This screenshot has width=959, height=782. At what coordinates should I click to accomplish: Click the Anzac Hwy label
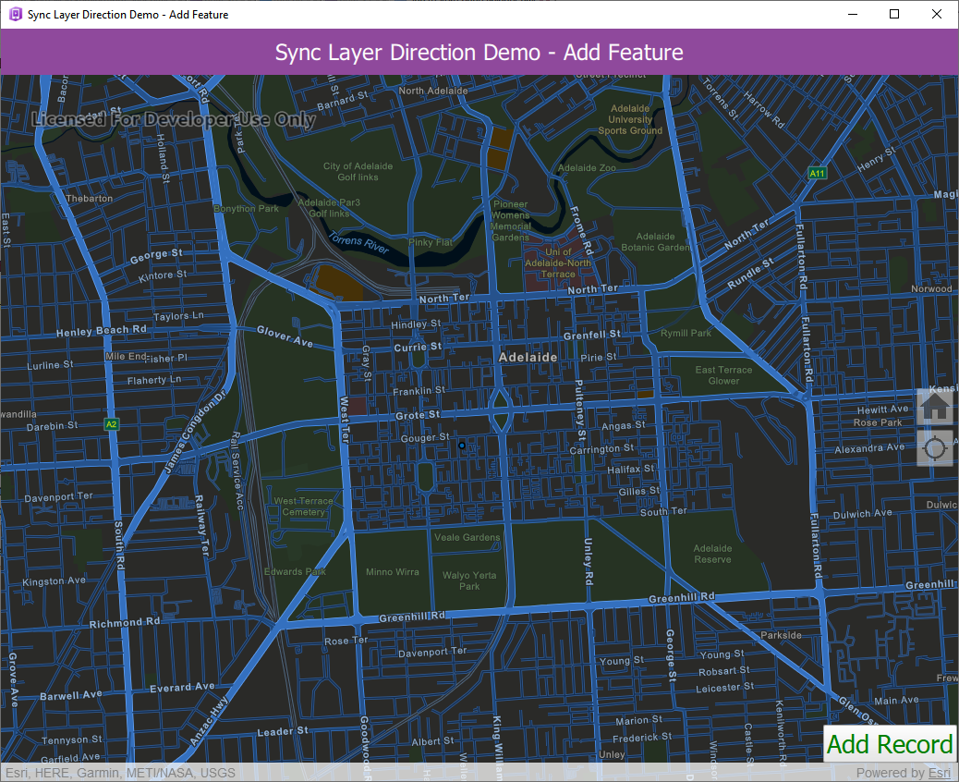(209, 721)
